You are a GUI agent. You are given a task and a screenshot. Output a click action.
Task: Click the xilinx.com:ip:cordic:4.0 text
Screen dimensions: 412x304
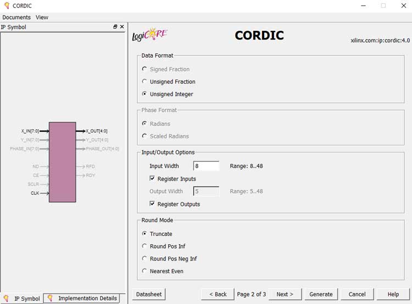380,41
